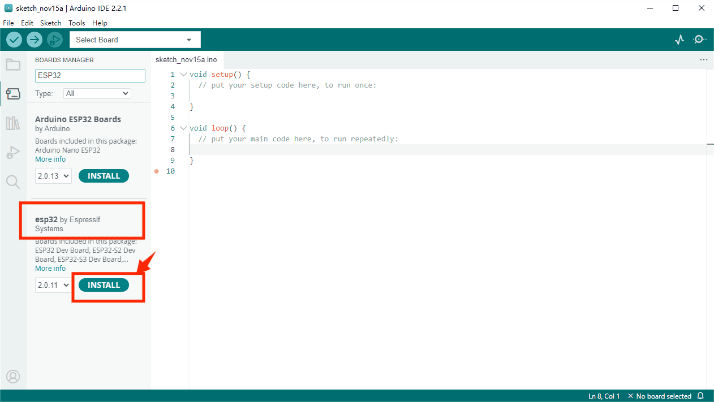Expand the Type filter dropdown
The image size is (714, 402).
[x=97, y=93]
